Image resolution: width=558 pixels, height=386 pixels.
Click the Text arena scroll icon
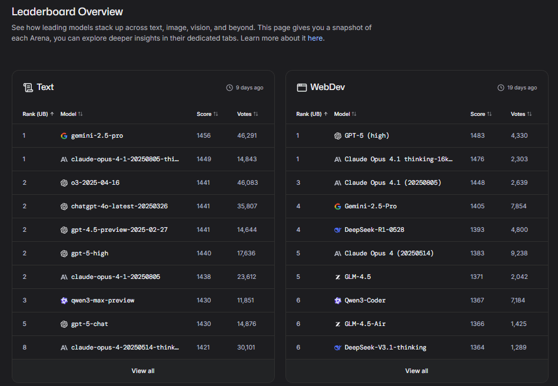pyautogui.click(x=28, y=87)
